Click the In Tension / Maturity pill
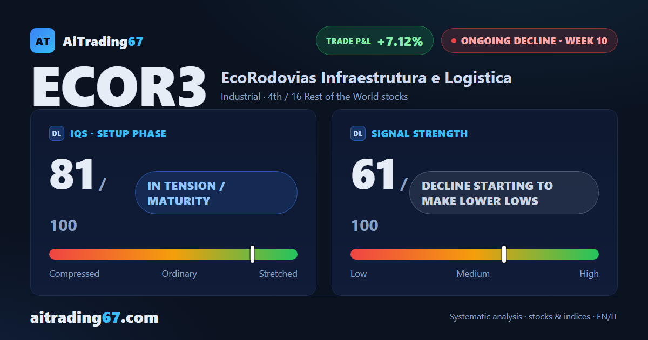This screenshot has width=648, height=340. click(216, 193)
